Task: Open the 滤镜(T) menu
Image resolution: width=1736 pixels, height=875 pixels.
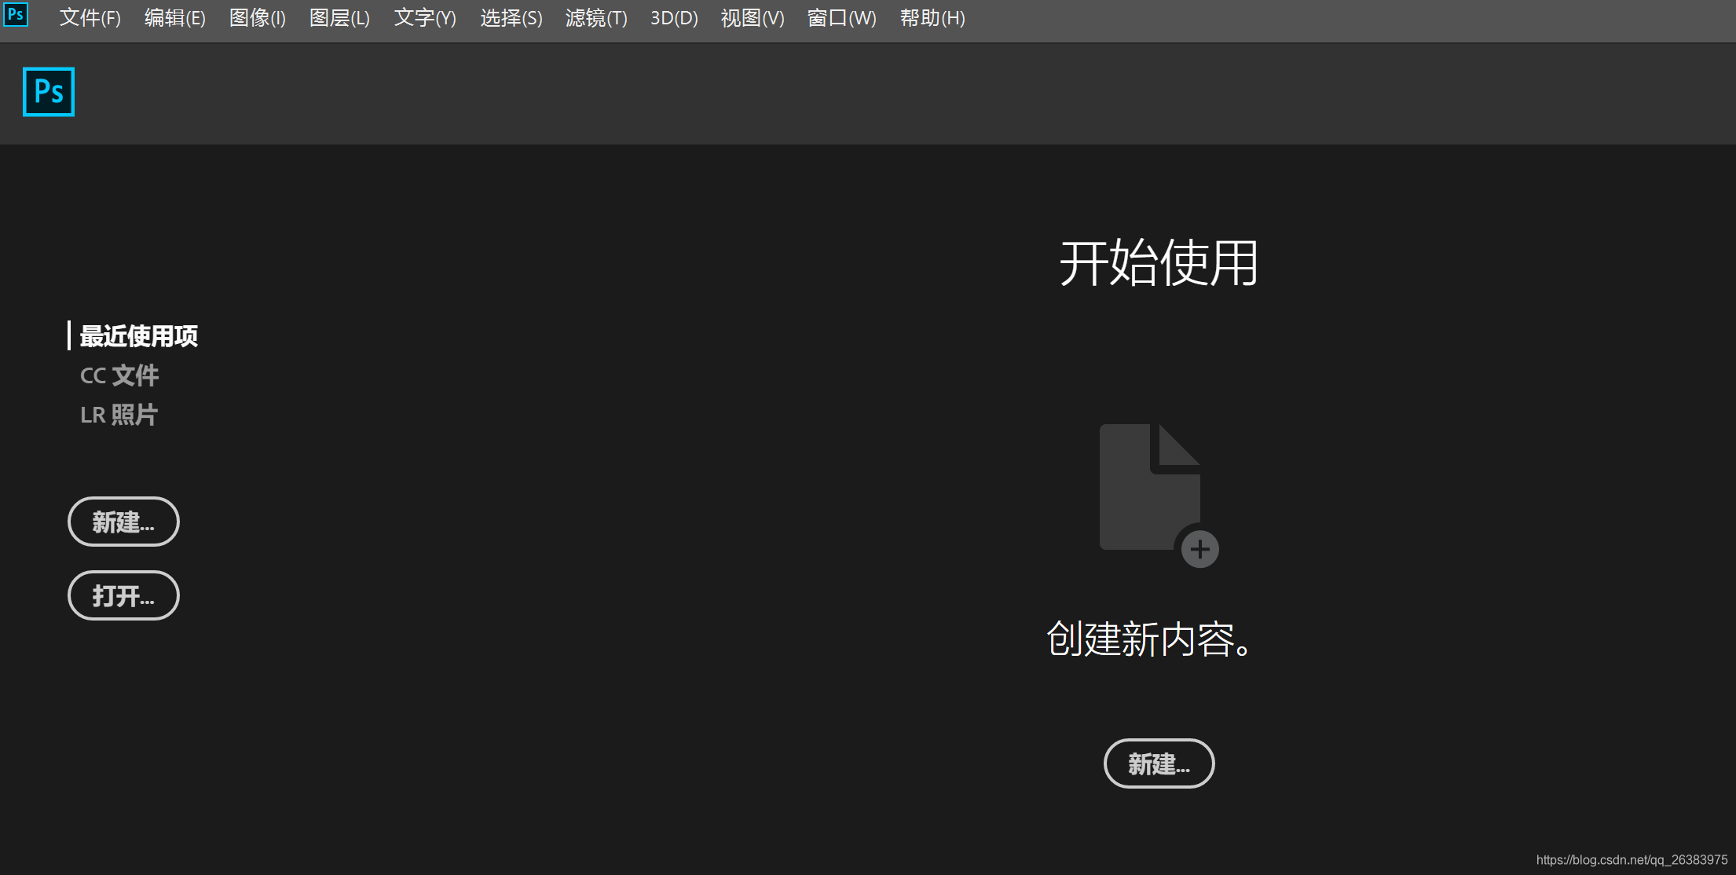Action: (595, 17)
